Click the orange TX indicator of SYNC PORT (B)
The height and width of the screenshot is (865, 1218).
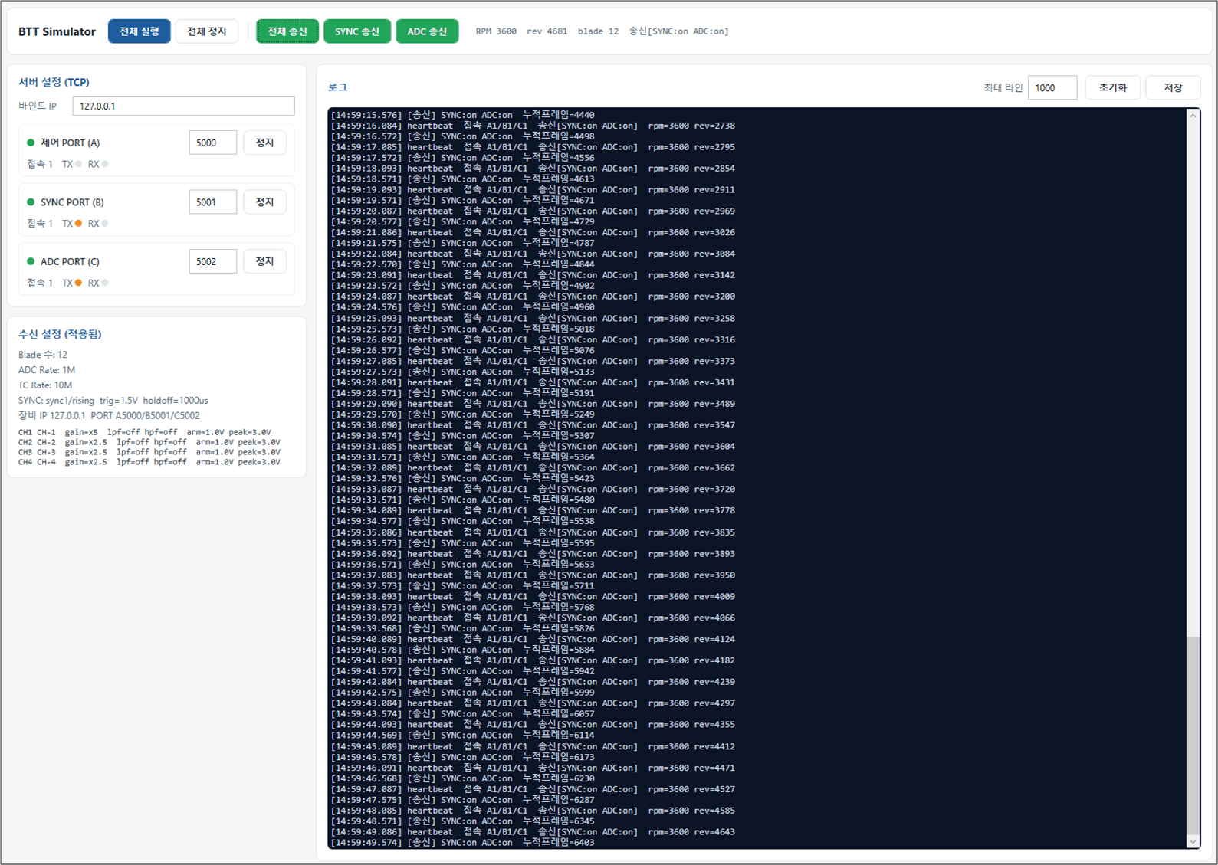[78, 224]
